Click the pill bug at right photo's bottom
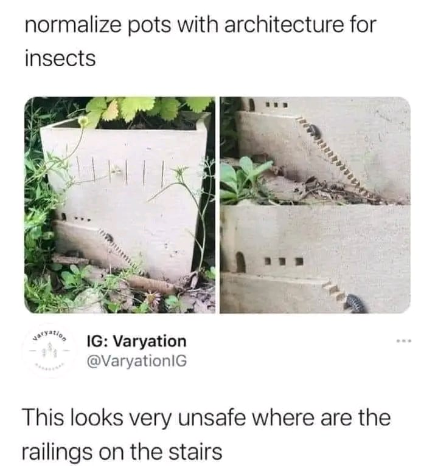 click(357, 303)
